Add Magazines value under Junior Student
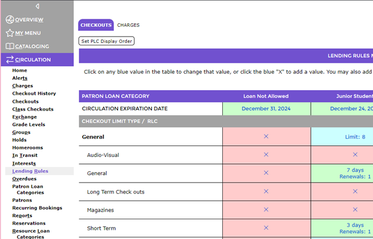This screenshot has width=373, height=239. coord(355,209)
